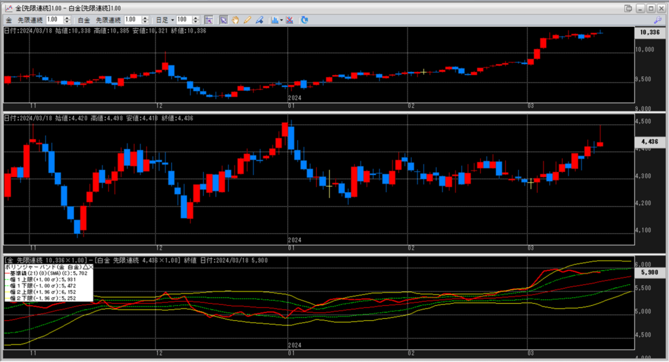The image size is (669, 362).
Task: Click the bar count 100 spinner arrows
Action: 199,20
